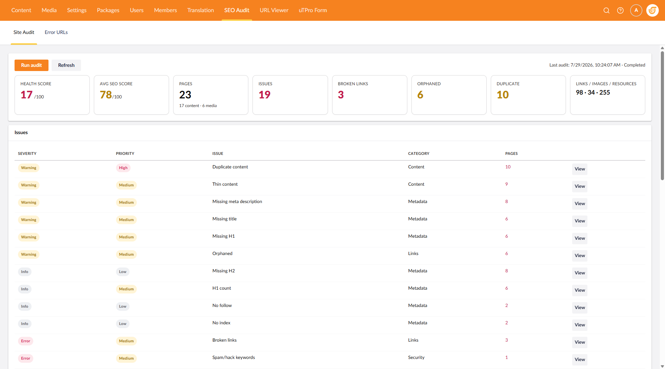This screenshot has height=369, width=665.
Task: Click the Error badge on Broken links row
Action: tap(26, 341)
